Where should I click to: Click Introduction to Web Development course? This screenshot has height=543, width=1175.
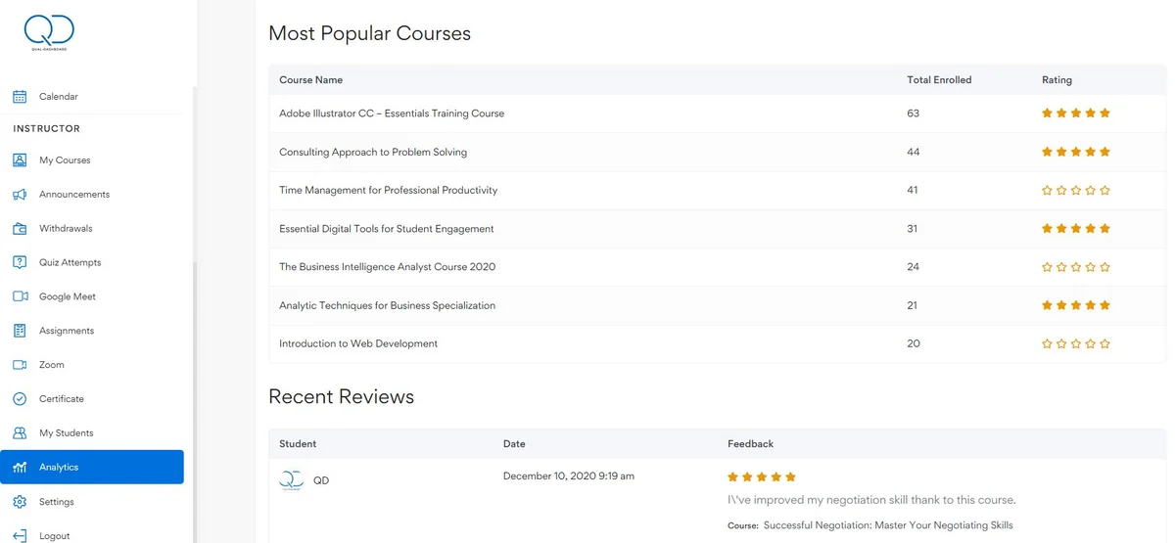click(358, 344)
